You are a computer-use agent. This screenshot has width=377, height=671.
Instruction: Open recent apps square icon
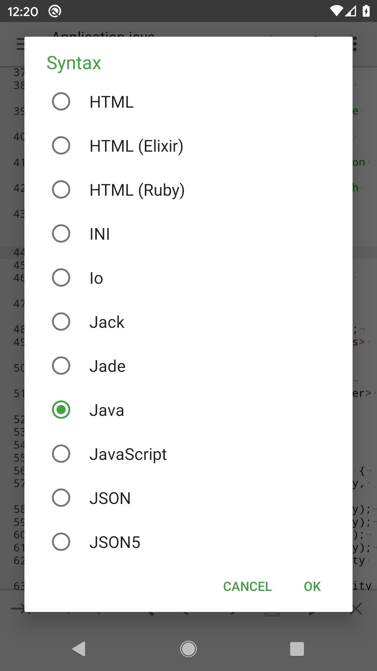[297, 649]
